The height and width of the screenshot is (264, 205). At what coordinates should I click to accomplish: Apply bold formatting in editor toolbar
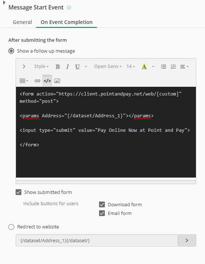point(58,67)
